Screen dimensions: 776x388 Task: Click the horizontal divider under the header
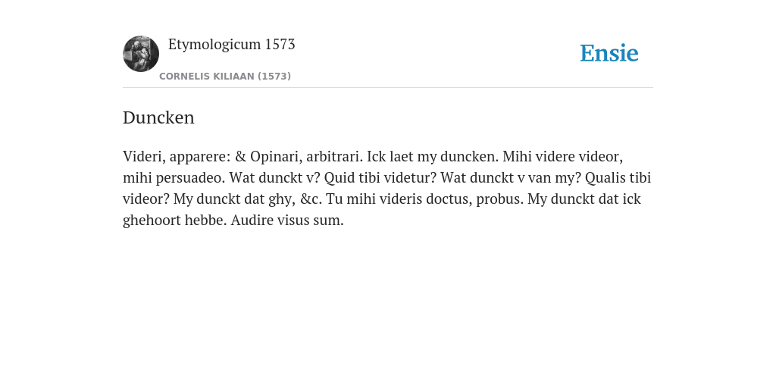point(388,88)
